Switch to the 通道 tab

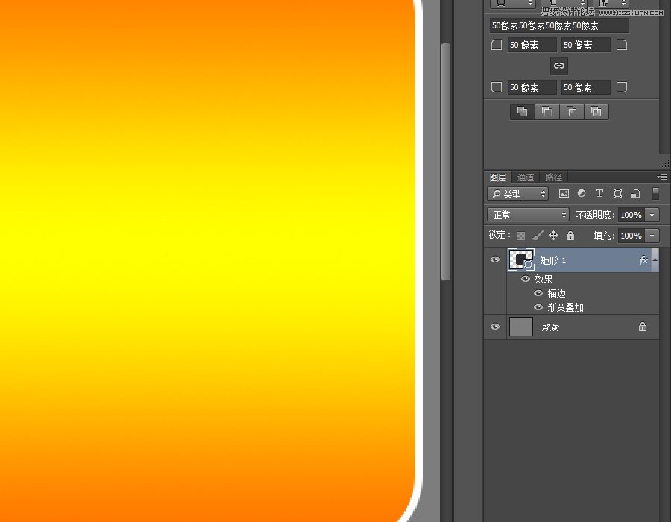525,177
